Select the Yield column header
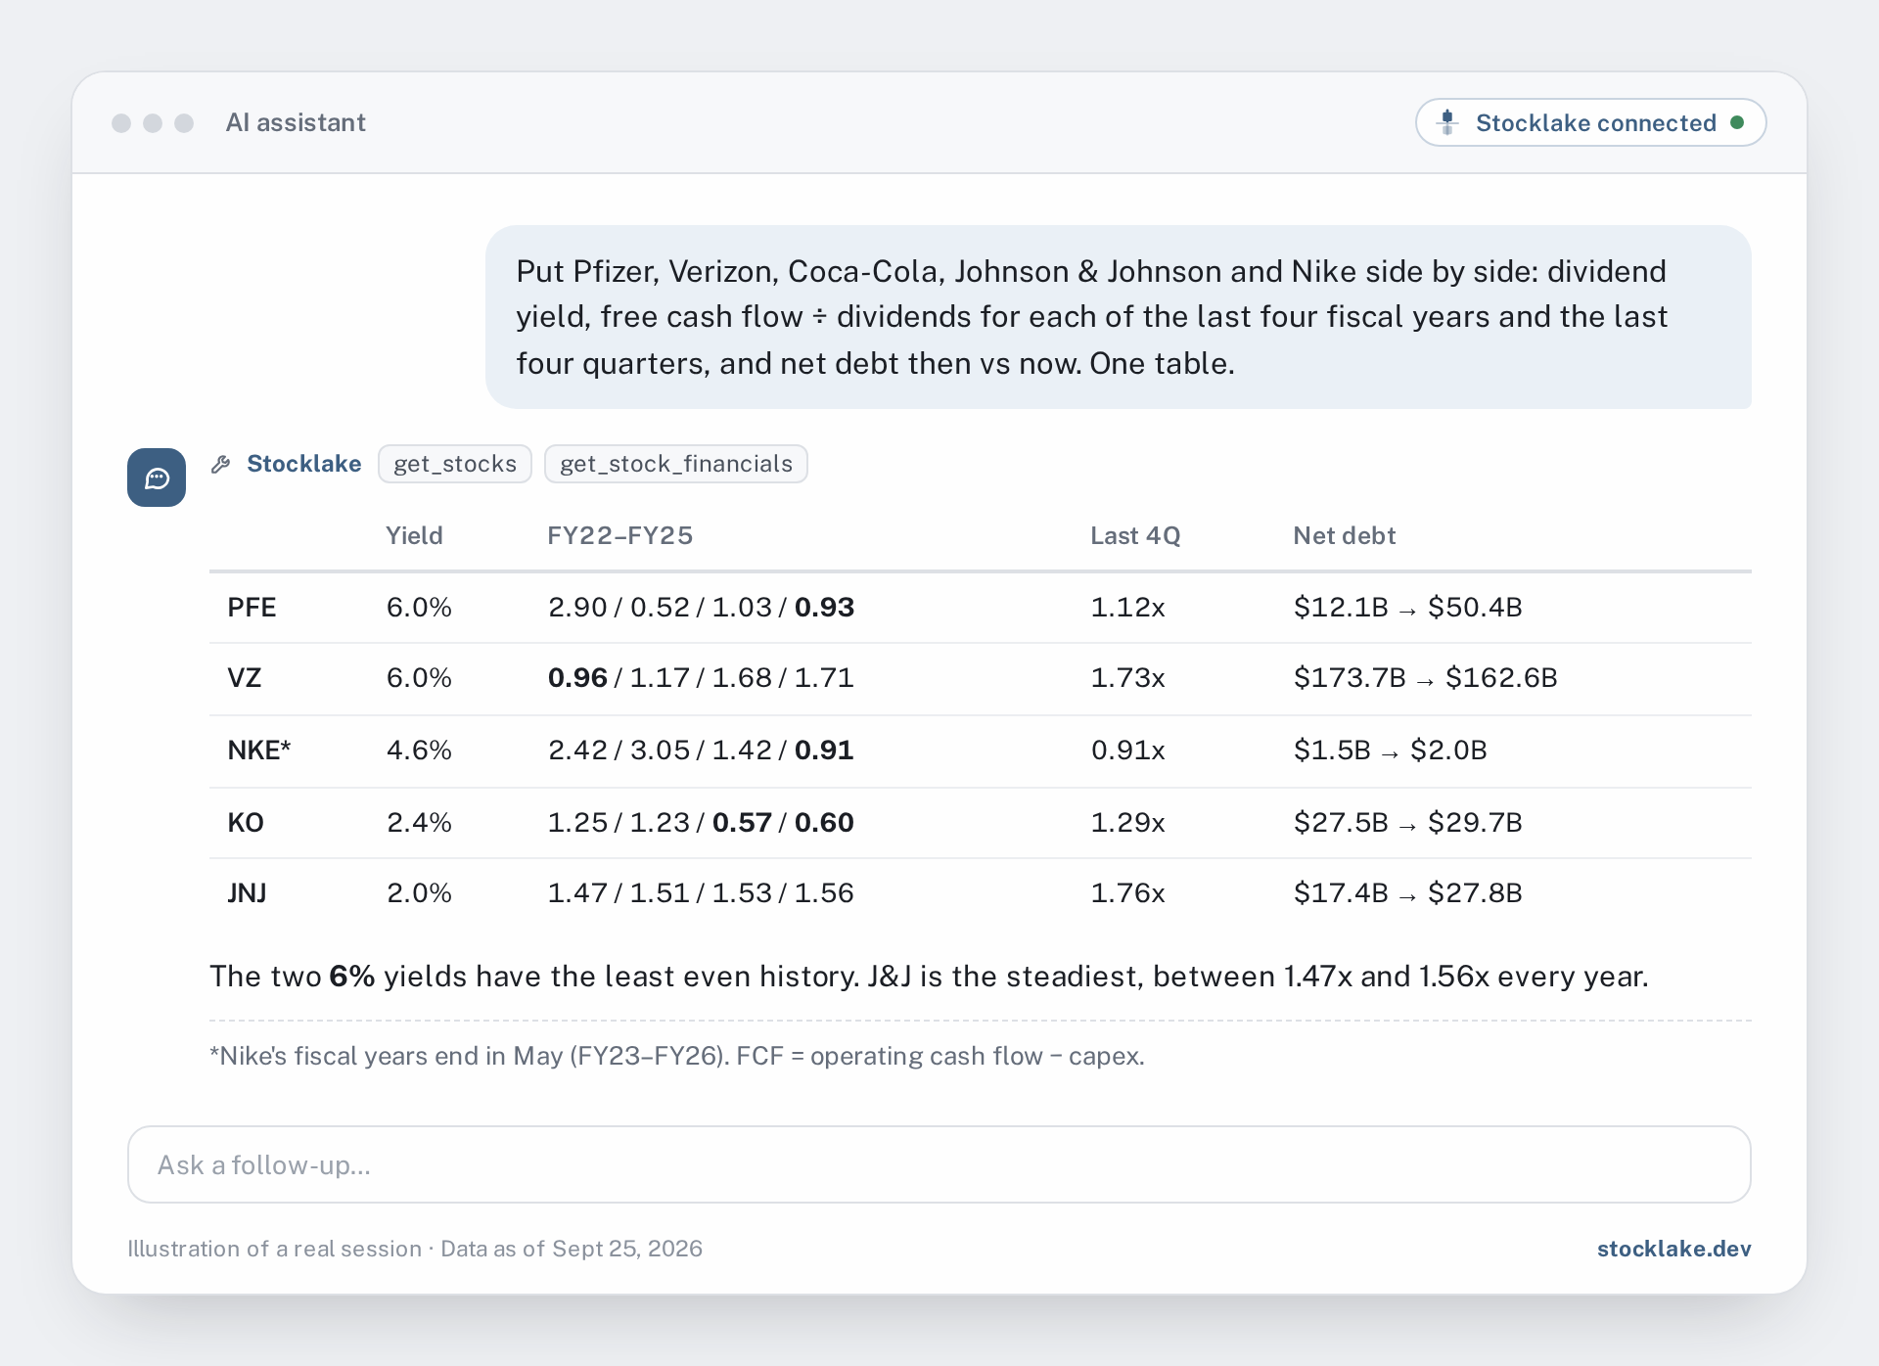 pyautogui.click(x=414, y=535)
